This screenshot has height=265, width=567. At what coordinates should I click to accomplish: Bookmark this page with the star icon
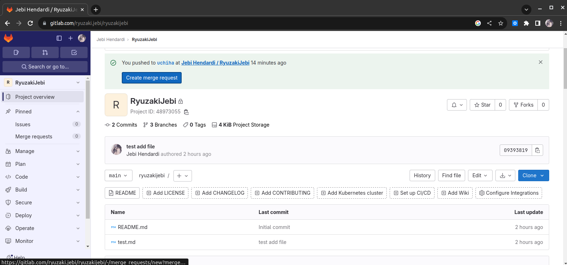(x=501, y=23)
